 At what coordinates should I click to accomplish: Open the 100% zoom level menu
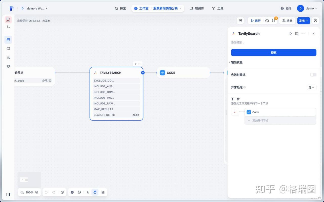coord(29,192)
